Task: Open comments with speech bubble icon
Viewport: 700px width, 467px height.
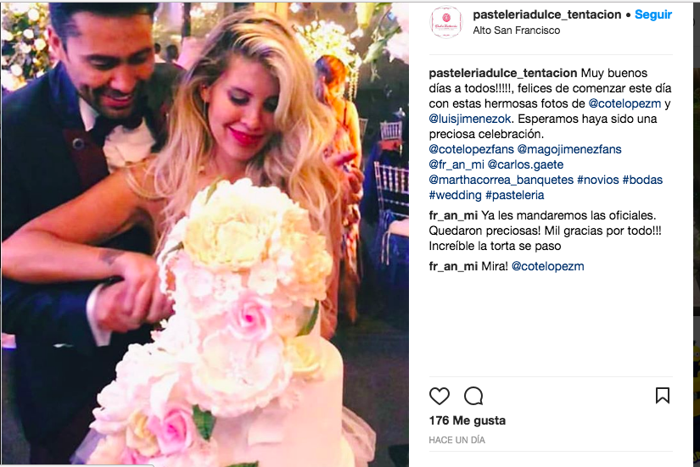Action: [x=473, y=396]
